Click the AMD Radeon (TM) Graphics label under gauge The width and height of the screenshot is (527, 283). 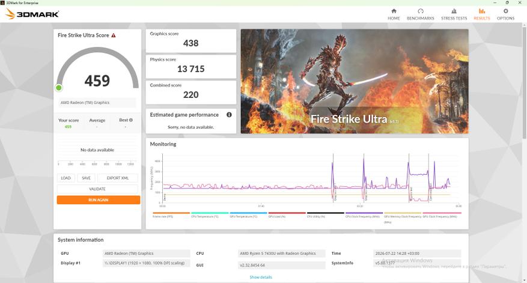[x=97, y=103]
